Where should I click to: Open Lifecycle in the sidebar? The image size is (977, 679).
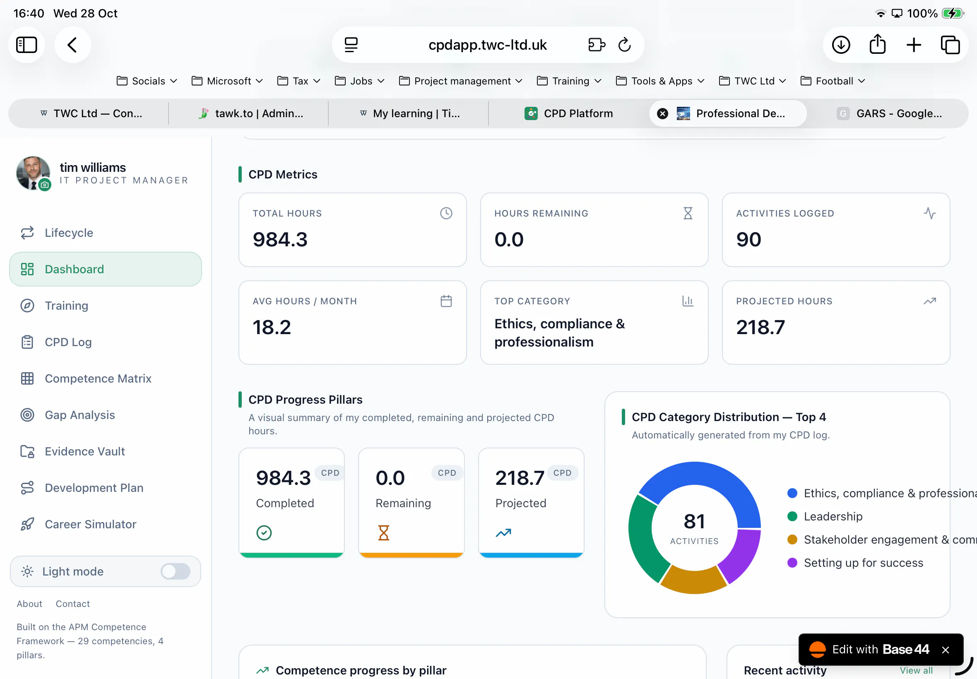point(106,233)
